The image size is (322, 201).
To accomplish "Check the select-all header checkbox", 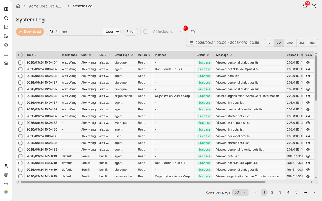I will 20,55.
